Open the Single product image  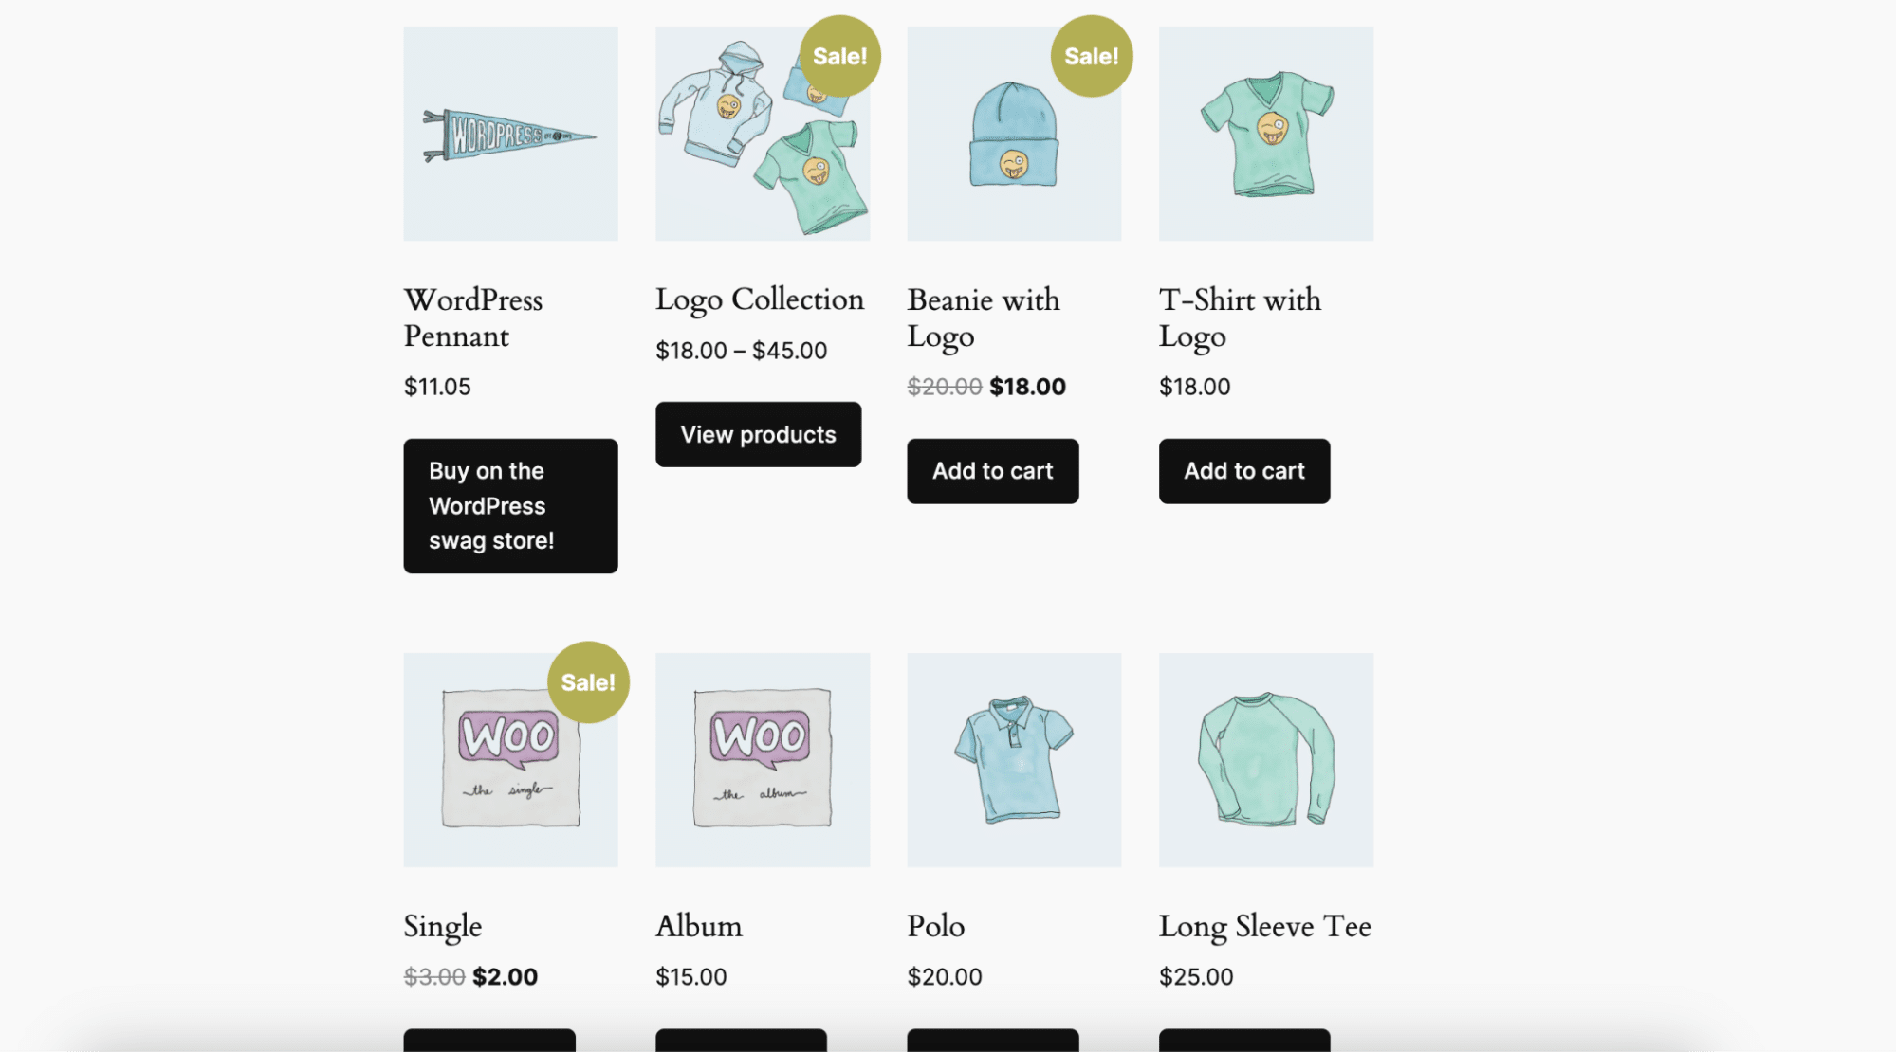click(510, 759)
